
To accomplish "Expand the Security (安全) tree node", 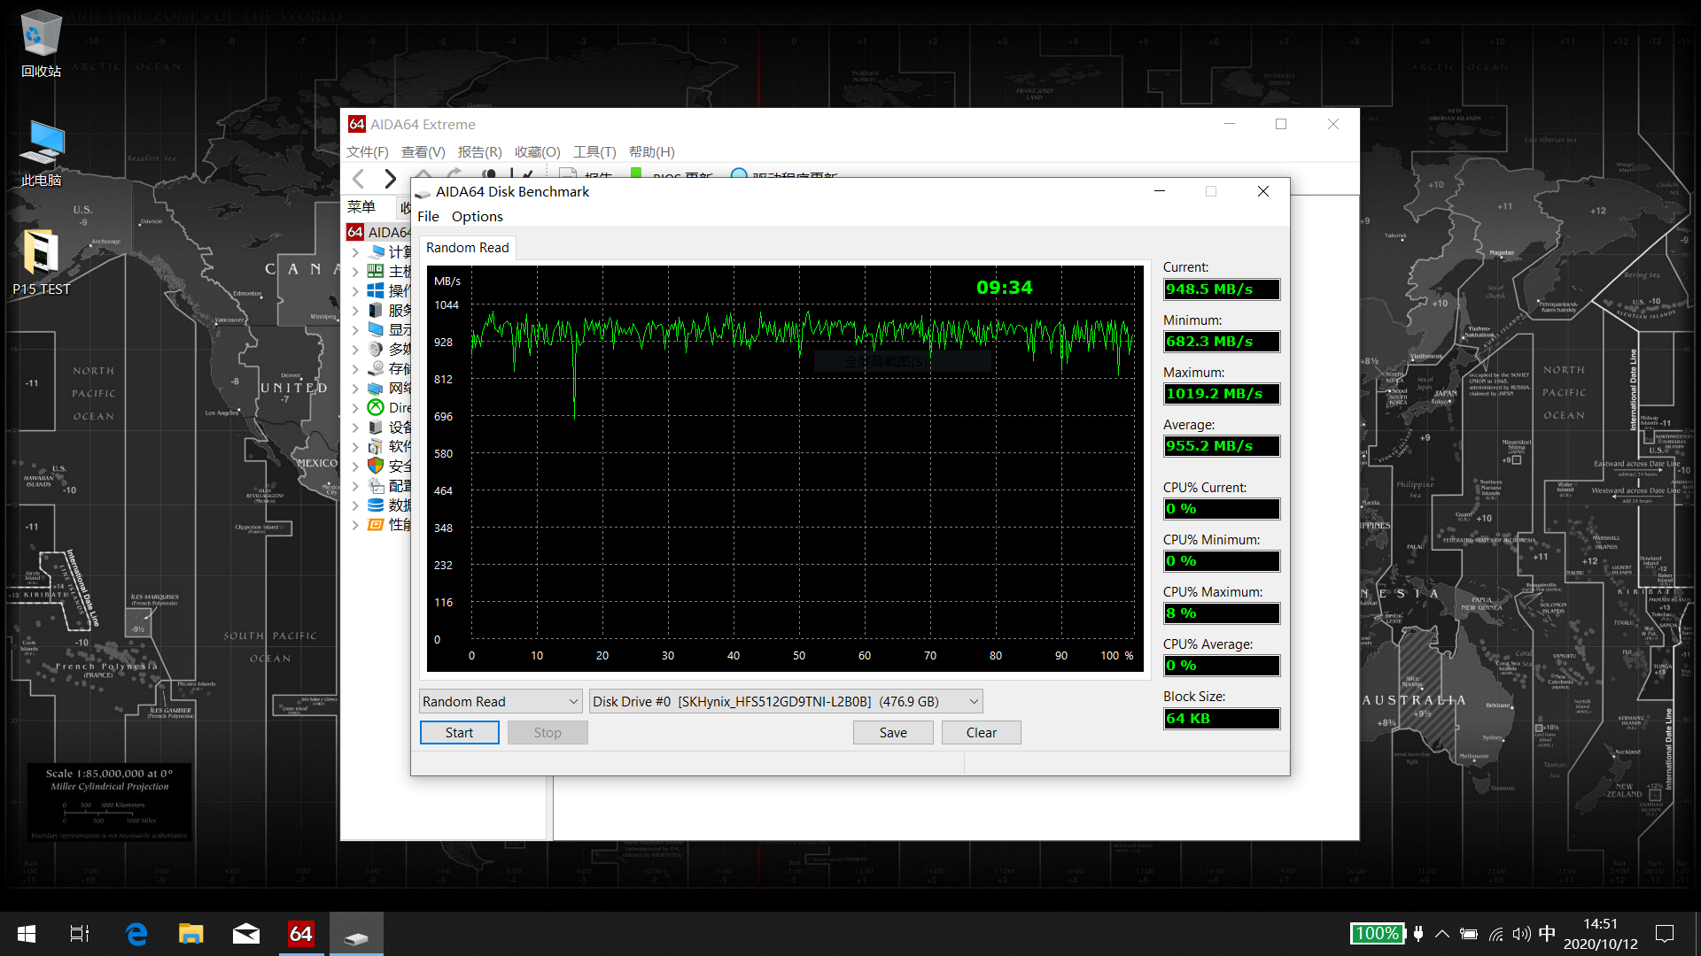I will pyautogui.click(x=355, y=466).
